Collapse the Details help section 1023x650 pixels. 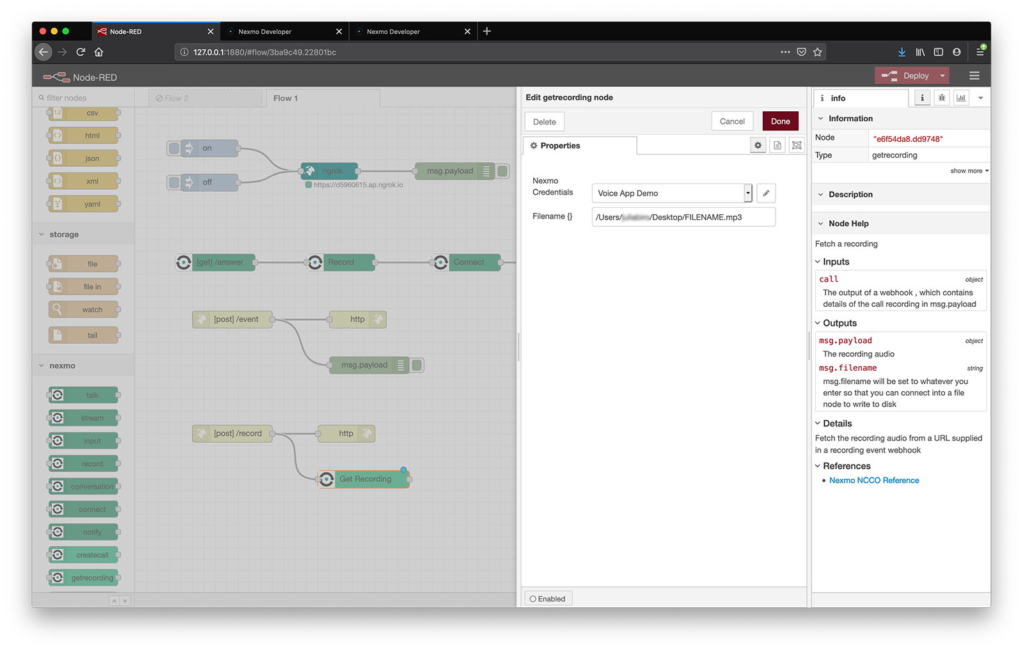[833, 423]
